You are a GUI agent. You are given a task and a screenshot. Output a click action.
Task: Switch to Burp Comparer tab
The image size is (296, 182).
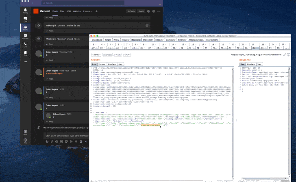pyautogui.click(x=171, y=40)
